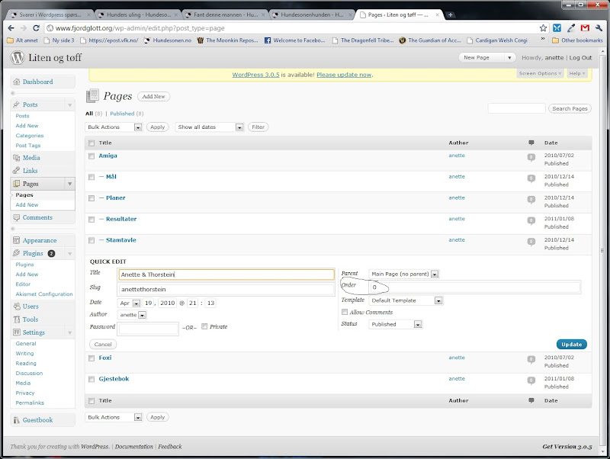Open Permalinks settings menu item
610x459 pixels.
[30, 403]
